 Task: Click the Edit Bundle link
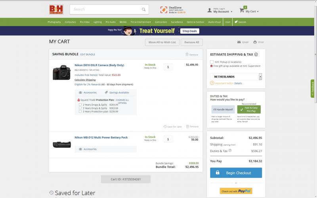(88, 55)
